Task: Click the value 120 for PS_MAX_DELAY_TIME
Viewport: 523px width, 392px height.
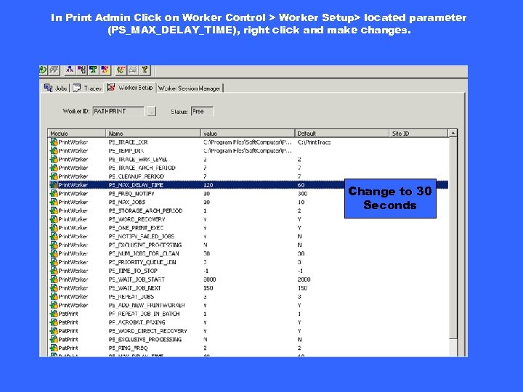Action: pos(208,185)
